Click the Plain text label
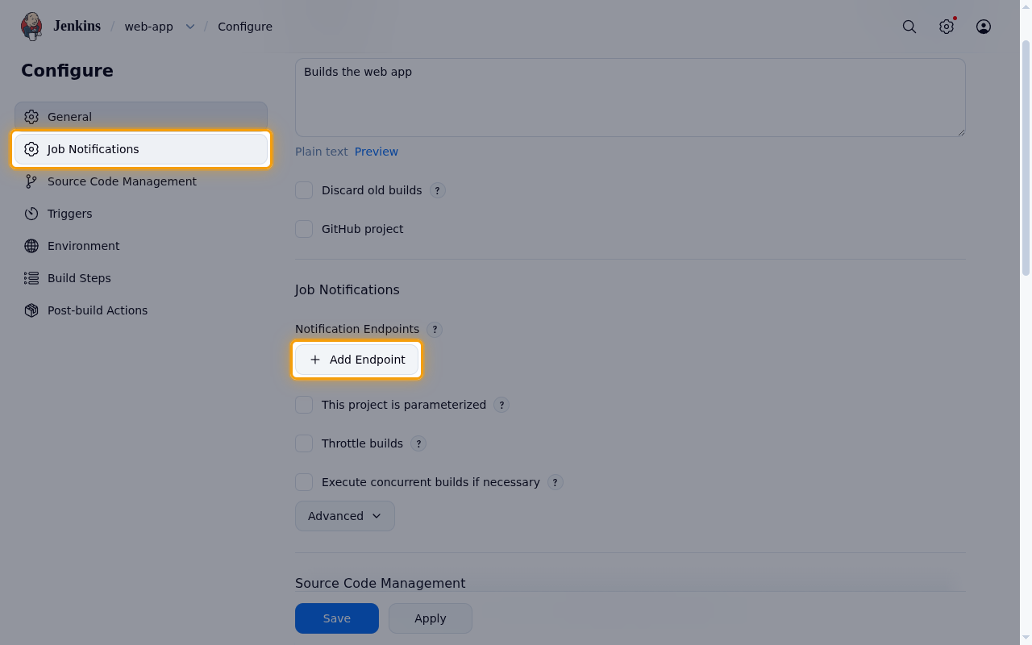1032x645 pixels. point(322,152)
